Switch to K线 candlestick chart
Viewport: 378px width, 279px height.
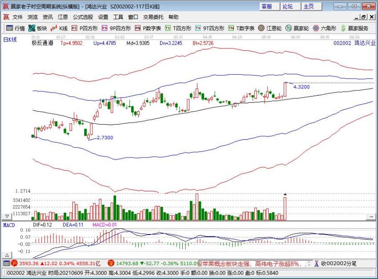click(59, 28)
